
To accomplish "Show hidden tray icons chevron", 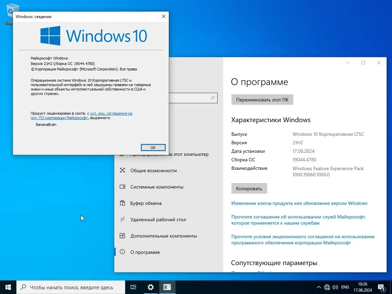I will point(318,287).
